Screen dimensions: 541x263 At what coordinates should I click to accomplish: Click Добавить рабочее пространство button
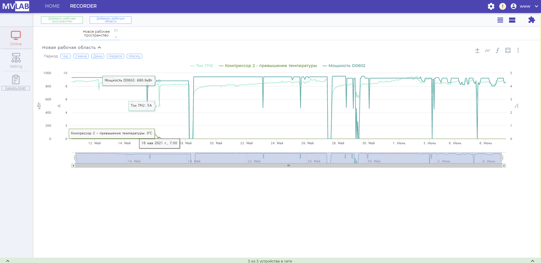pos(62,20)
